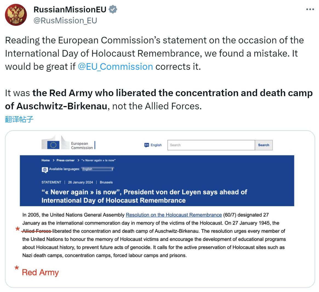Open Resolution on the Holocaust Remembrance link
This screenshot has width=319, height=292.
pos(174,215)
